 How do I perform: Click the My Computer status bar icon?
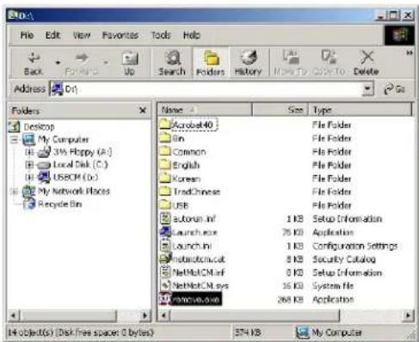click(303, 333)
